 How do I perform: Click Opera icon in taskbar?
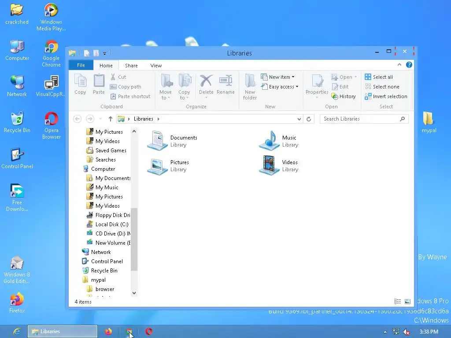click(x=149, y=331)
